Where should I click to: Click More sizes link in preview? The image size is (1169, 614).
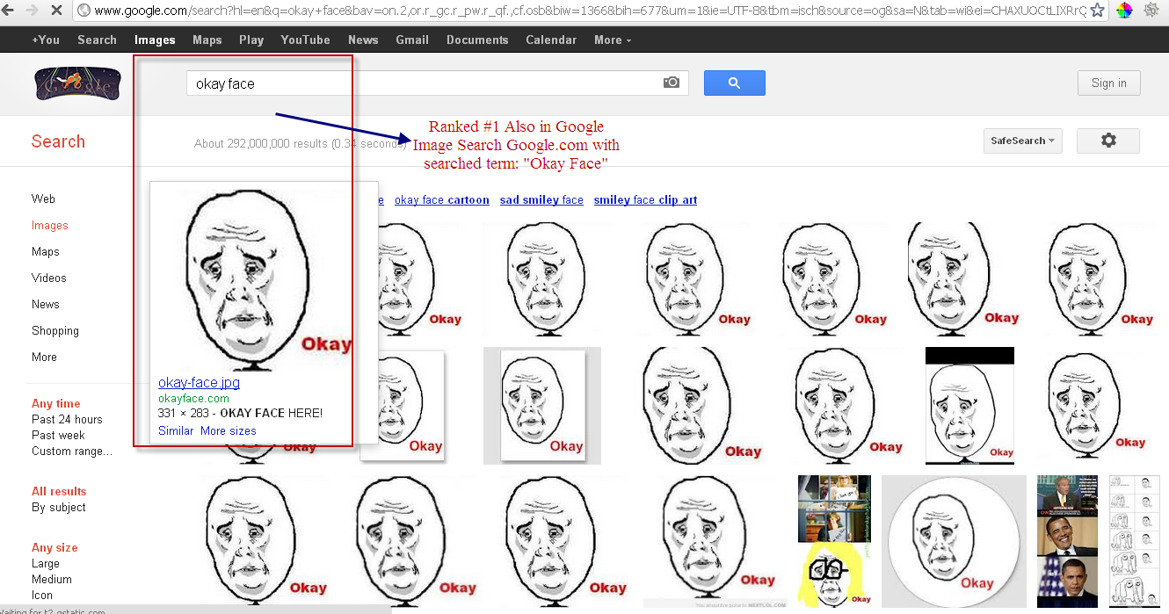(x=229, y=430)
